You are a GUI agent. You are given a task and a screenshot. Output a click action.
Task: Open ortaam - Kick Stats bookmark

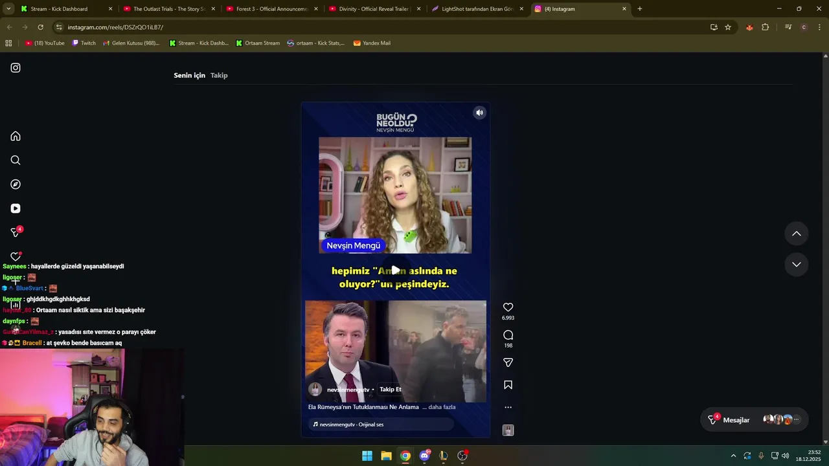coord(315,43)
